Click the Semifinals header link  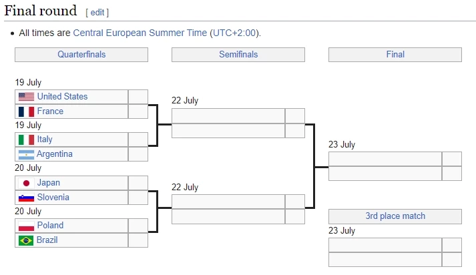238,55
